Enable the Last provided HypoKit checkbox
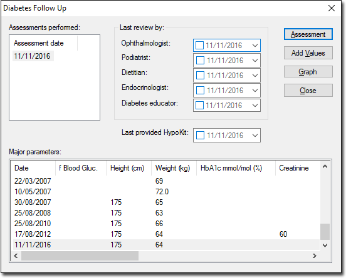346x278 pixels. (200, 136)
